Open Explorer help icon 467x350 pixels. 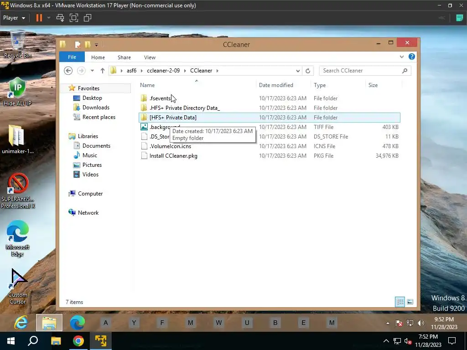pyautogui.click(x=412, y=57)
